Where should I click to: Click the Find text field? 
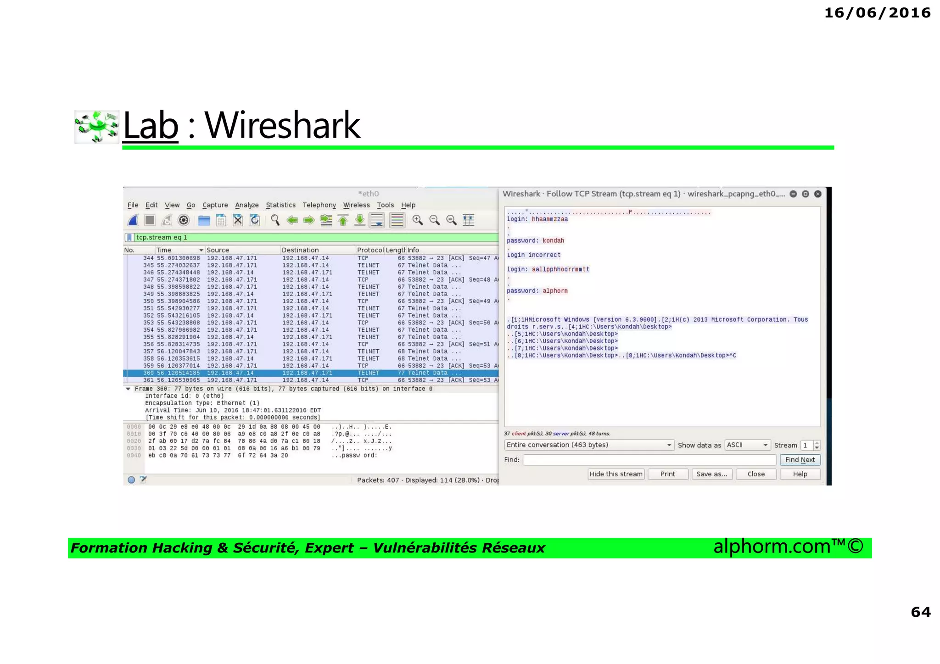coord(649,460)
